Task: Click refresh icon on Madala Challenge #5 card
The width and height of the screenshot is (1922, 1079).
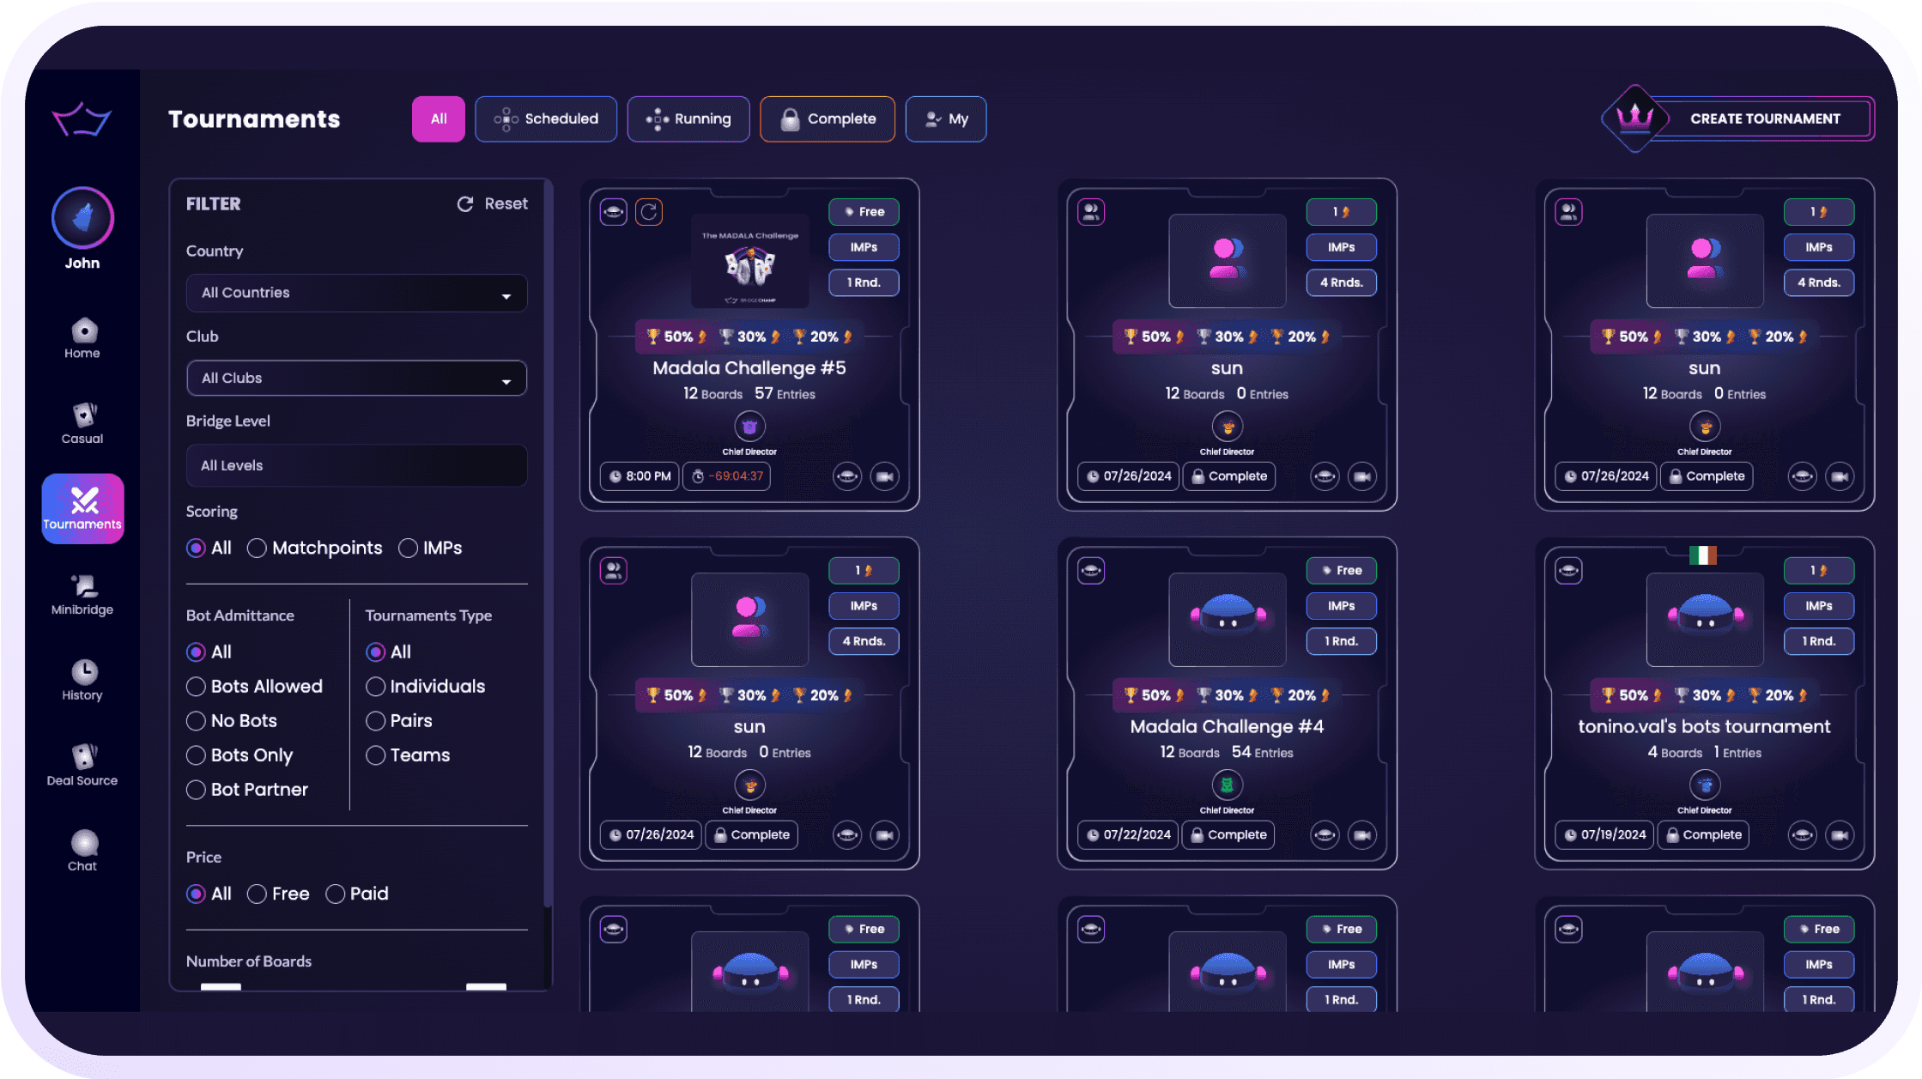Action: pyautogui.click(x=649, y=212)
